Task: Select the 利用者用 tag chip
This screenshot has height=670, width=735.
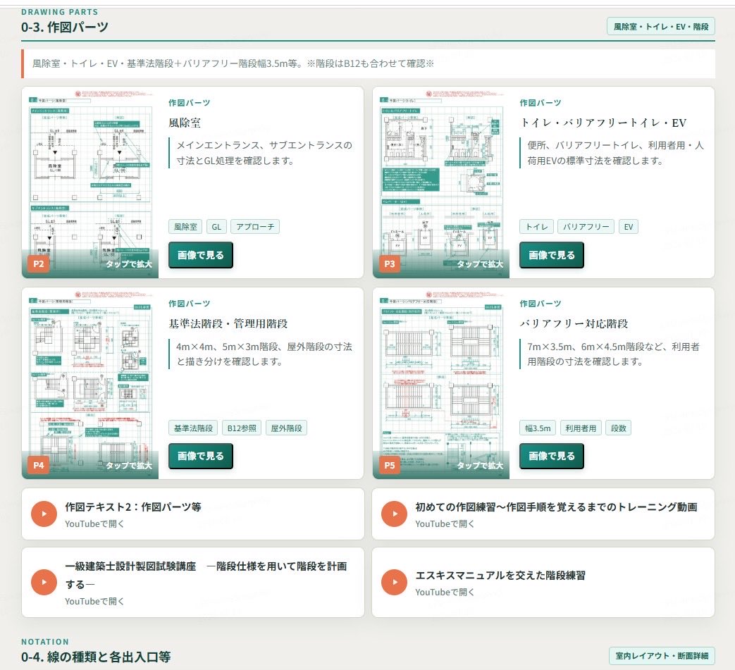Action: click(x=581, y=428)
